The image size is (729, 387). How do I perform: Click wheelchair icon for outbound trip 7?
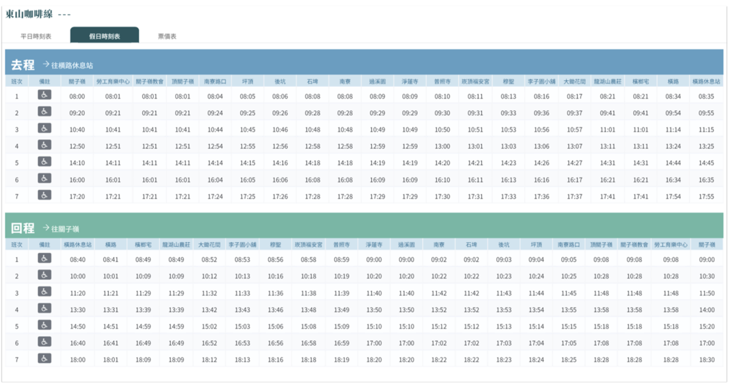(x=44, y=196)
